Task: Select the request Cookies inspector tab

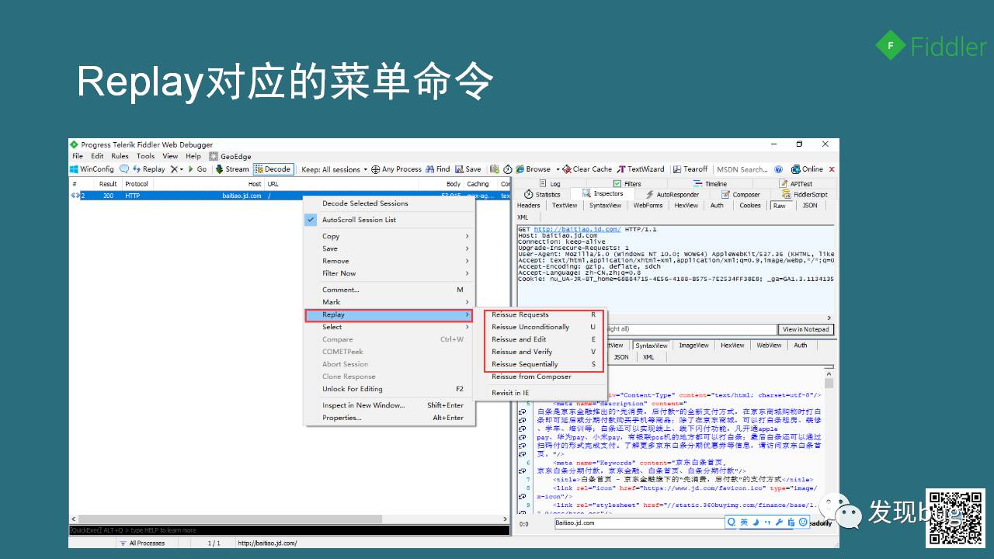Action: click(750, 206)
